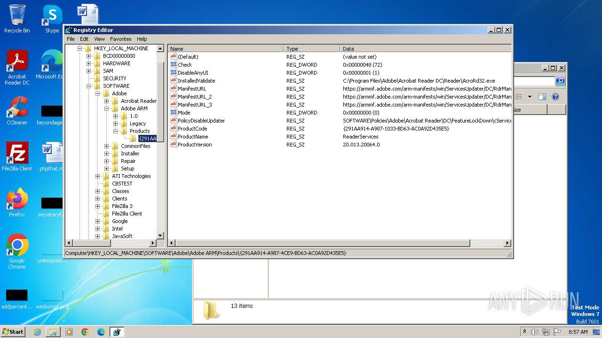602x338 pixels.
Task: Expand the CommonFiles key
Action: tap(106, 146)
